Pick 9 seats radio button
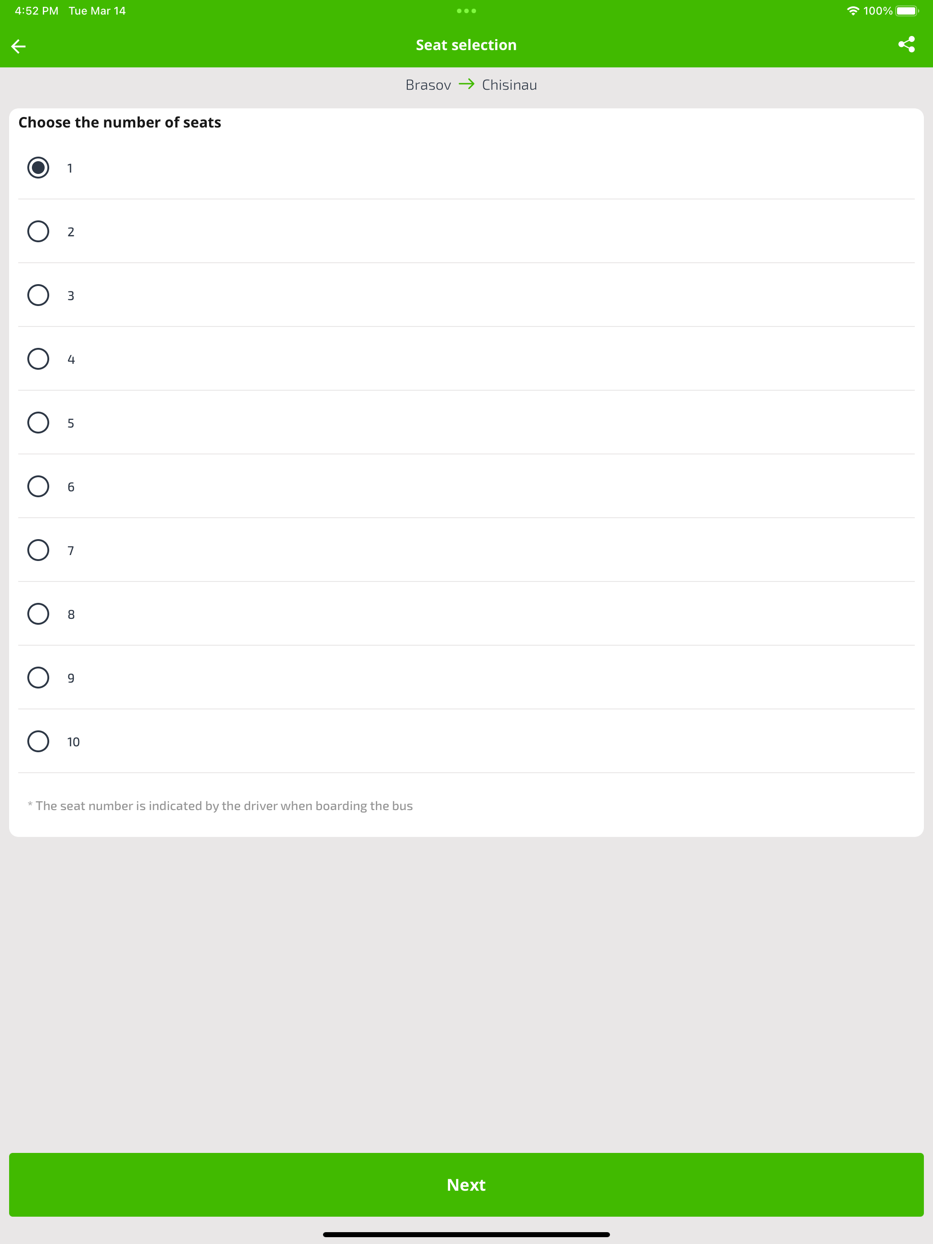This screenshot has height=1244, width=933. click(x=38, y=678)
